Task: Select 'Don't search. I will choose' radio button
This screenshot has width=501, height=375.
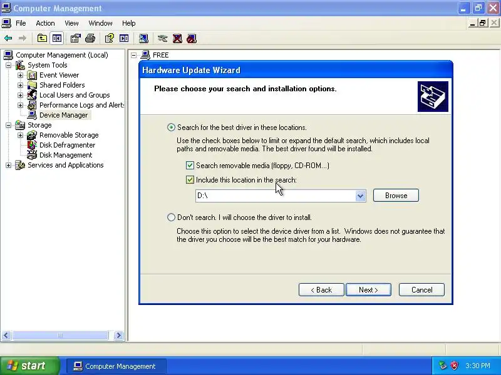Action: (171, 217)
